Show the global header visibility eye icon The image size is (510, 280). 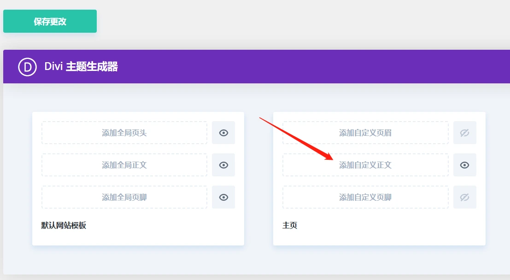pos(223,133)
